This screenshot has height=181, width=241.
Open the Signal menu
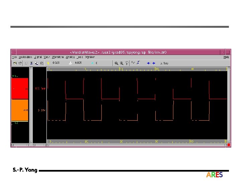(38, 57)
